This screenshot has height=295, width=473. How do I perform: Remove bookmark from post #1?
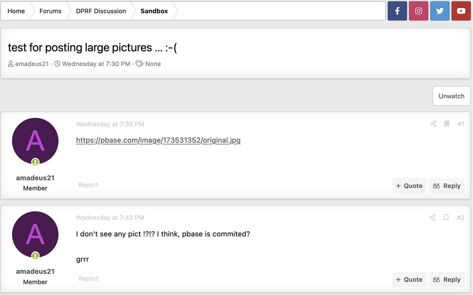(x=447, y=124)
